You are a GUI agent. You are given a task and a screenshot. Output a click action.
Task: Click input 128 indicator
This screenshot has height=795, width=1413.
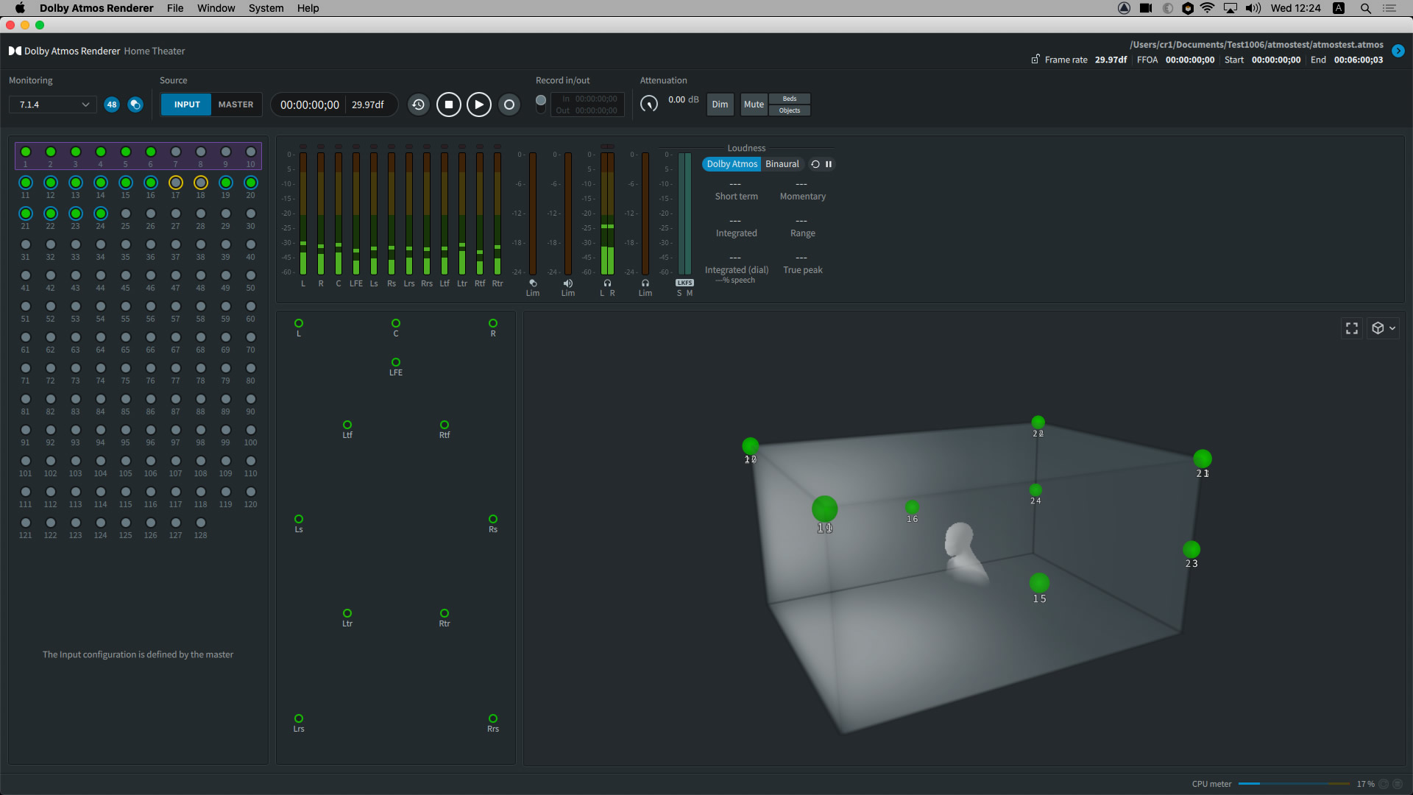pos(201,523)
